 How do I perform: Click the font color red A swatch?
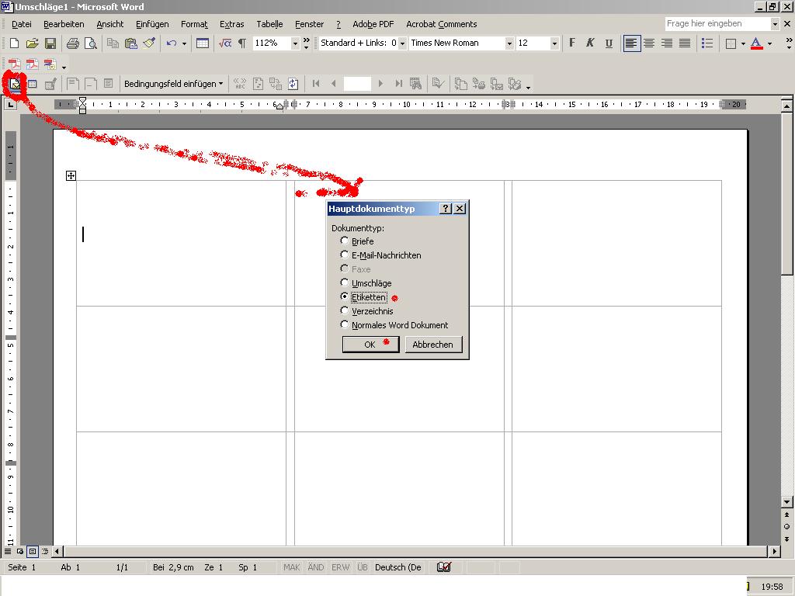(757, 43)
